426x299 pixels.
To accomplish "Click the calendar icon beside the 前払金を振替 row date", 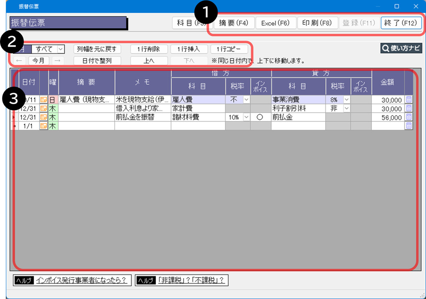I will pos(44,117).
